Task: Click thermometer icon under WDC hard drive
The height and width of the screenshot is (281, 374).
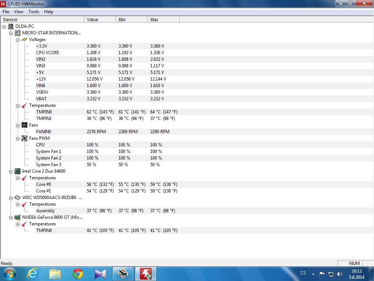Action: 24,204
